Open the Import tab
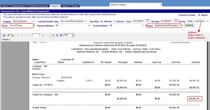210x110 pixels. point(65,6)
